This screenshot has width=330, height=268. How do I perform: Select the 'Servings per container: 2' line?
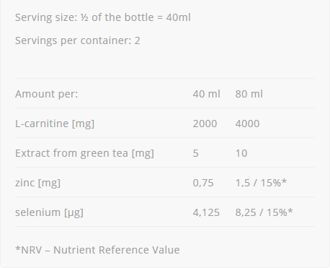point(78,40)
